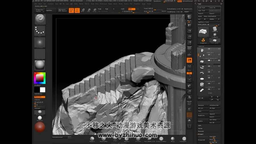Toggle eye visibility of selected rock subtool
The width and height of the screenshot is (256, 144).
(219, 60)
